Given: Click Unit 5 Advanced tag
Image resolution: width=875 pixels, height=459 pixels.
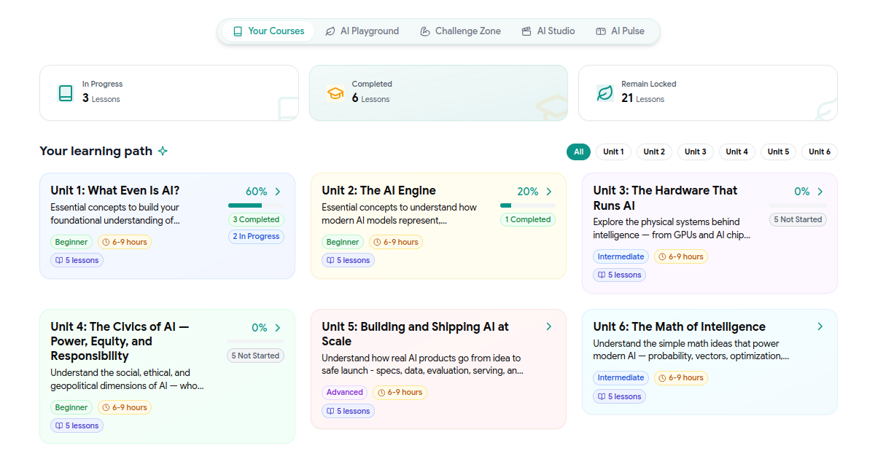Looking at the screenshot, I should point(344,392).
